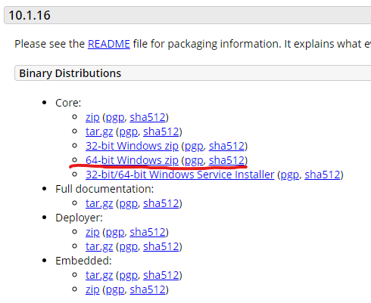Click the Core: list label
371x303 pixels.
tap(68, 103)
